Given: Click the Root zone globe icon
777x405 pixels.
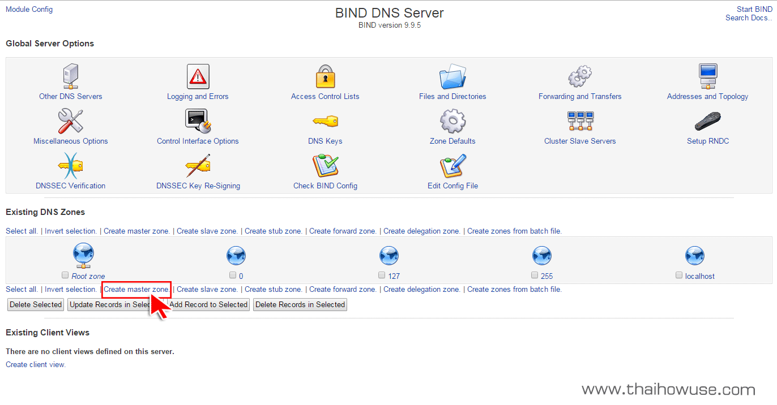Looking at the screenshot, I should tap(83, 256).
